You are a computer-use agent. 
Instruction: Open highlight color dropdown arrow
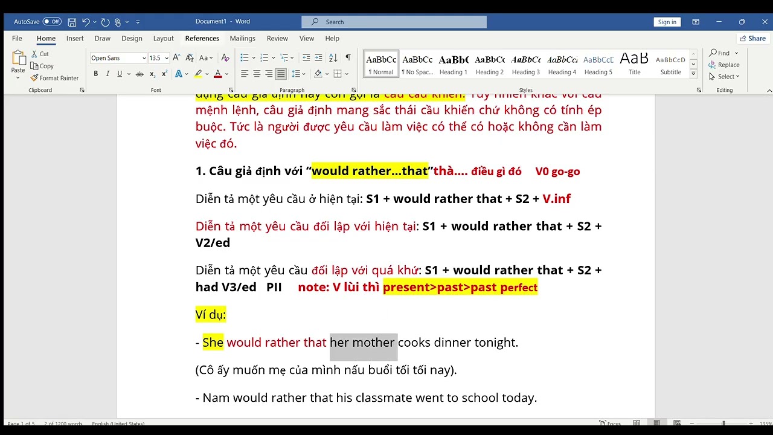[x=207, y=74]
